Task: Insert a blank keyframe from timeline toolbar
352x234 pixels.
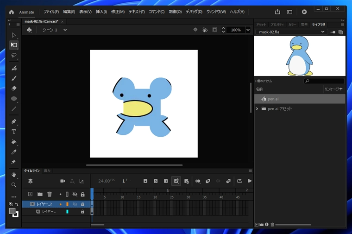Action: click(156, 181)
